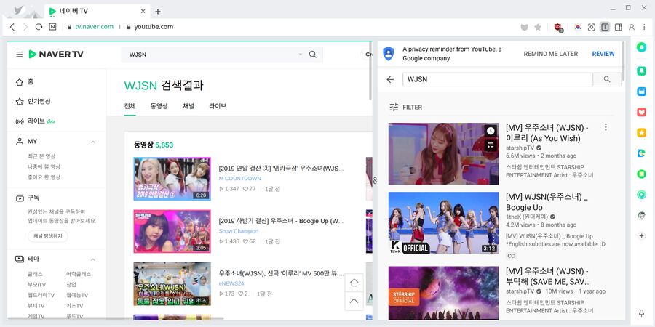This screenshot has height=327, width=655.
Task: Open Boogie Up Show Champion video thumbnail
Action: [172, 231]
